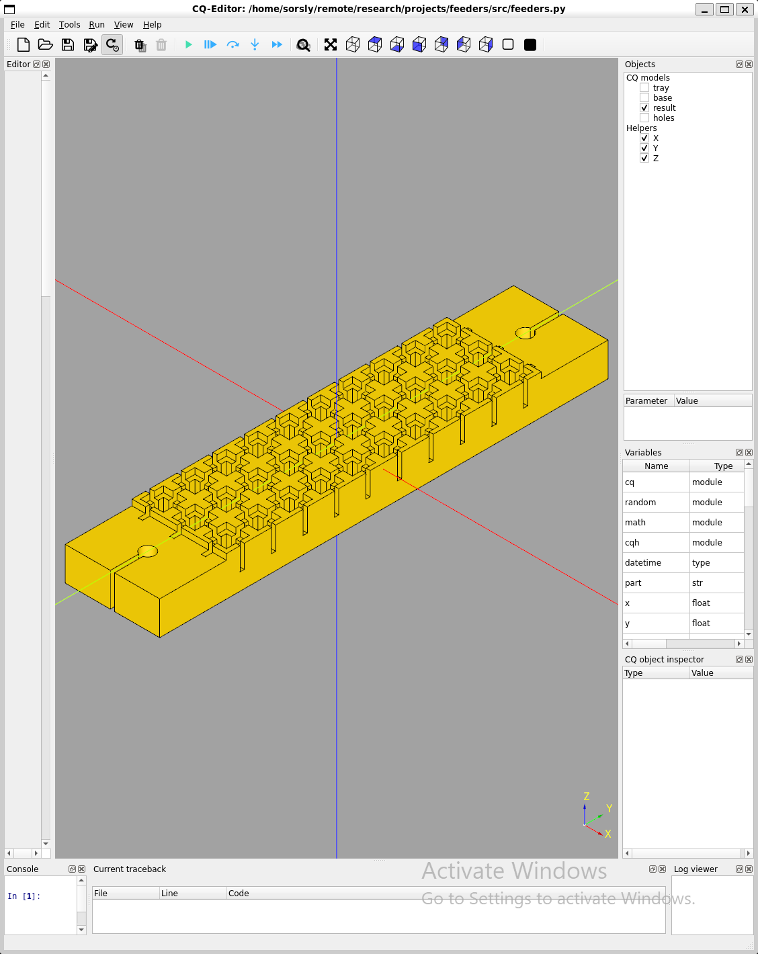
Task: Render the script with play button
Action: (189, 45)
